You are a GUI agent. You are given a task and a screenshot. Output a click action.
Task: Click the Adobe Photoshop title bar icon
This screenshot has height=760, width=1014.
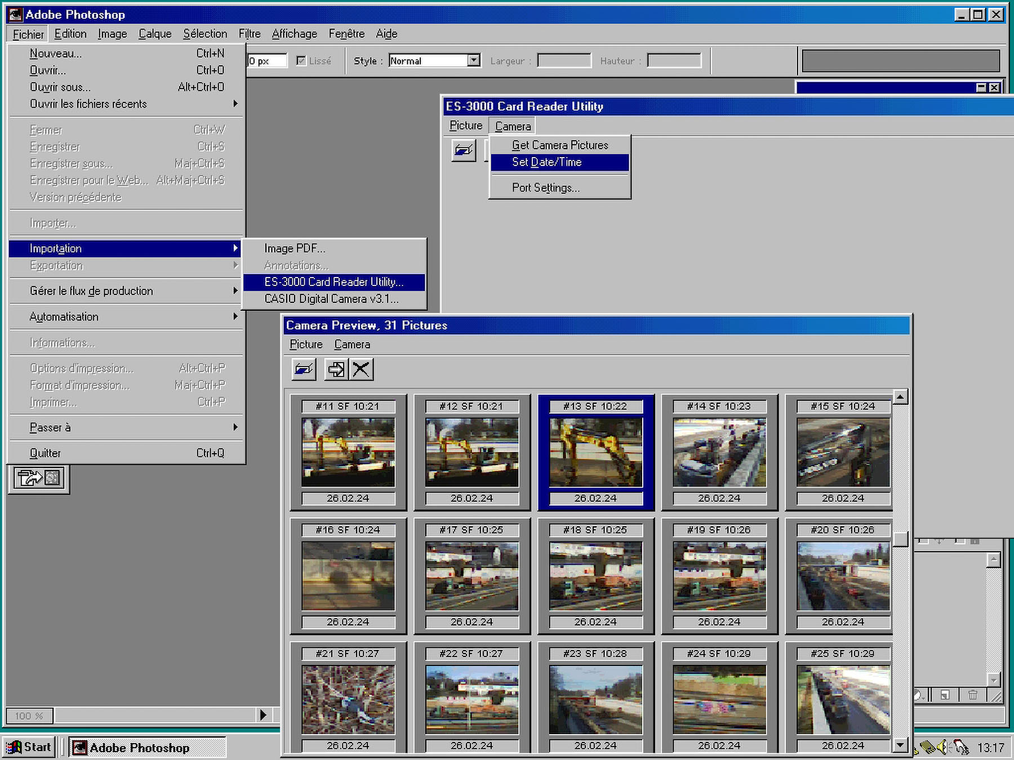tap(15, 15)
